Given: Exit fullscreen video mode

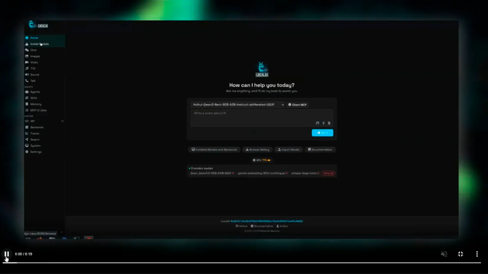Looking at the screenshot, I should [x=461, y=254].
